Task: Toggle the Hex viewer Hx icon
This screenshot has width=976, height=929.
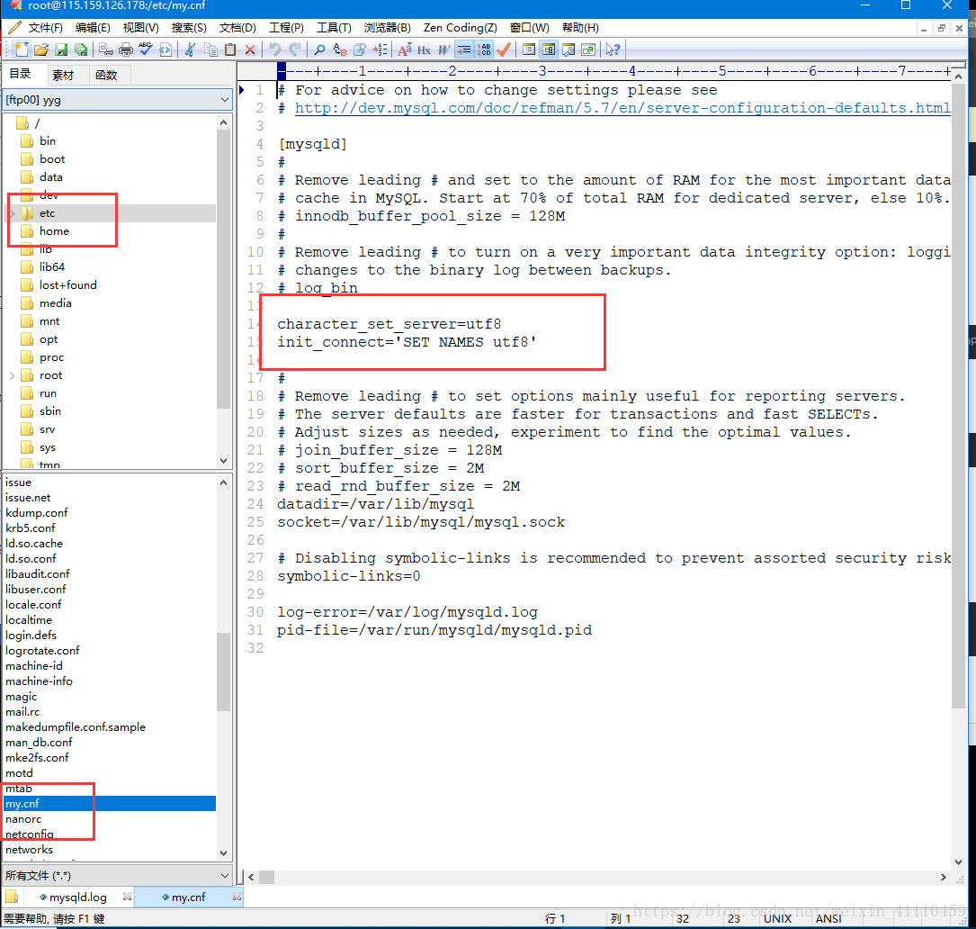Action: coord(425,50)
